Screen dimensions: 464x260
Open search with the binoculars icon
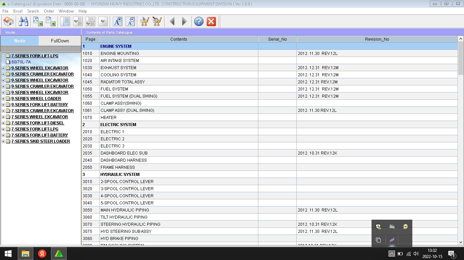point(23,22)
